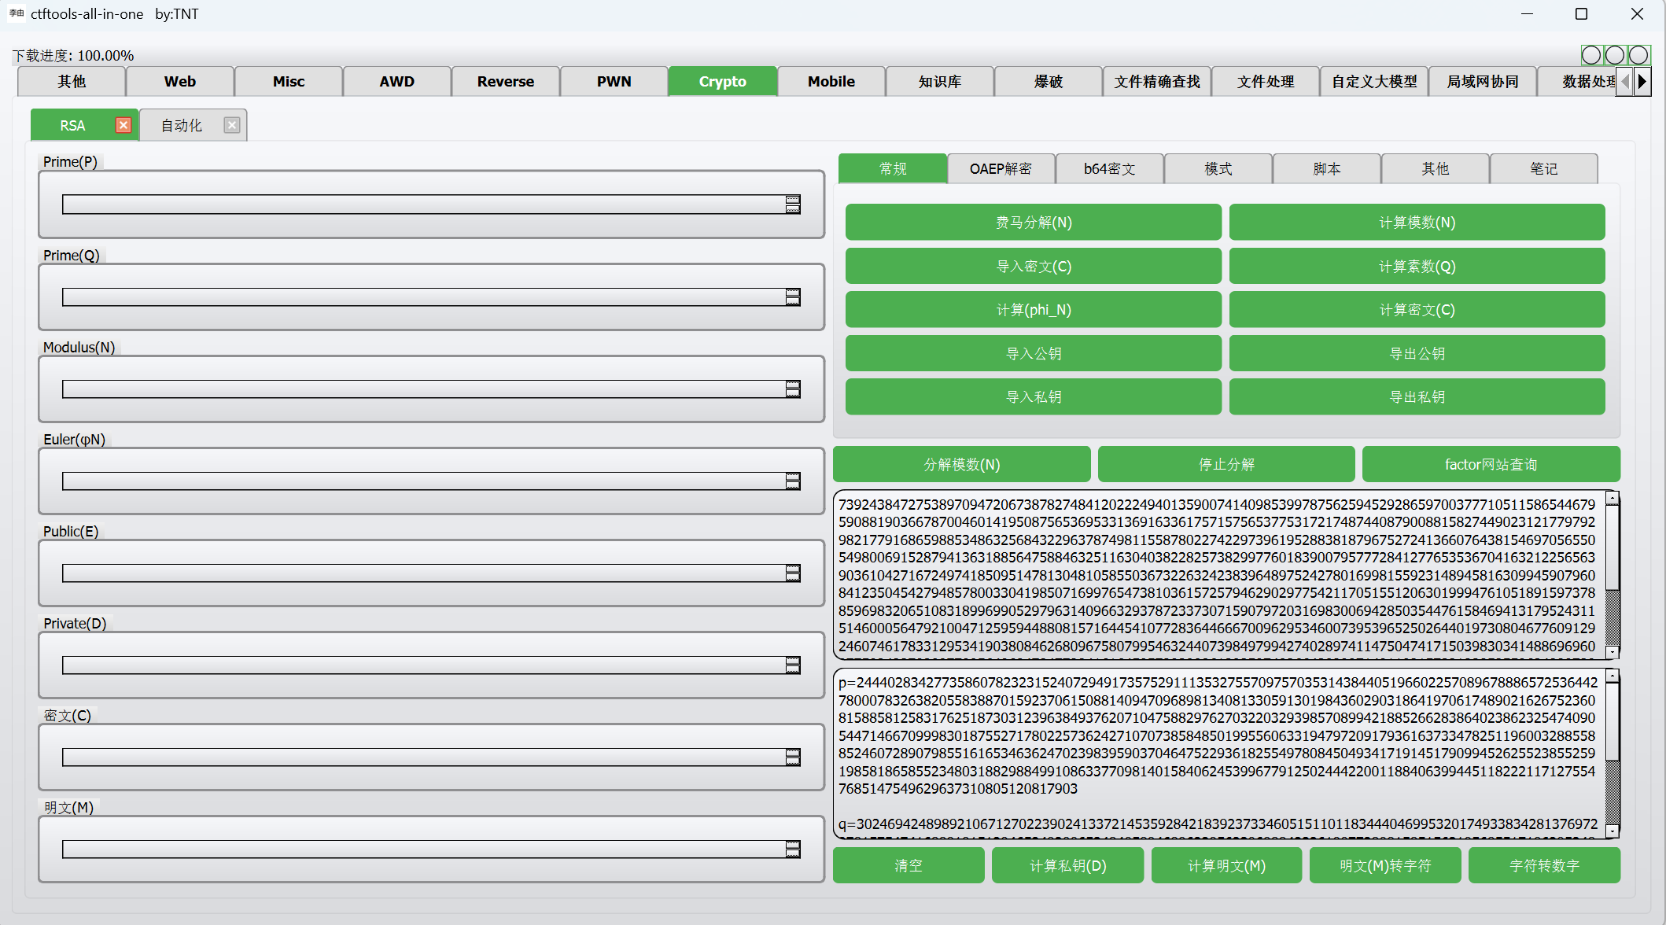Click the Modulus(N) field side icon
Image resolution: width=1666 pixels, height=925 pixels.
click(x=793, y=389)
